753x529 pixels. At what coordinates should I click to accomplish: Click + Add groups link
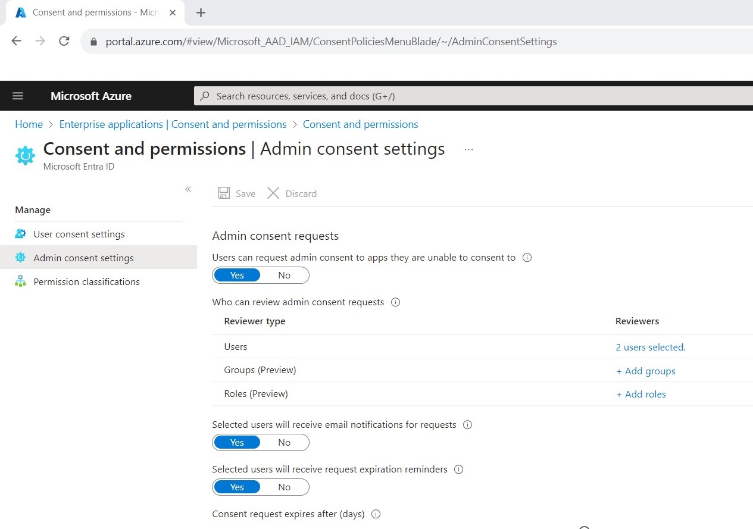(646, 371)
